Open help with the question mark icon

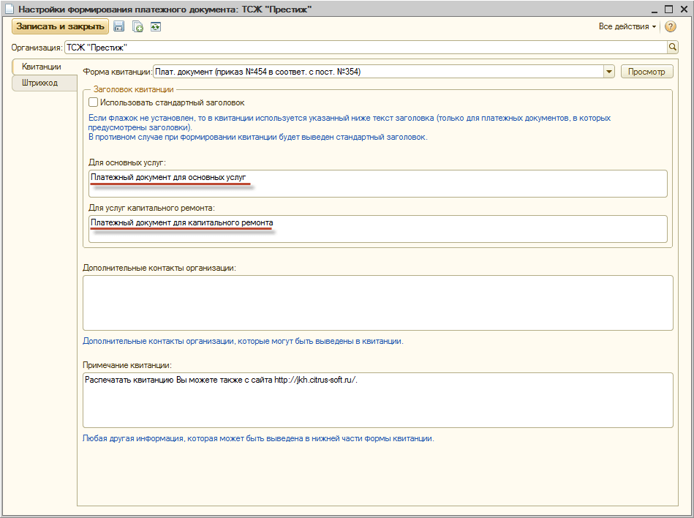click(671, 27)
